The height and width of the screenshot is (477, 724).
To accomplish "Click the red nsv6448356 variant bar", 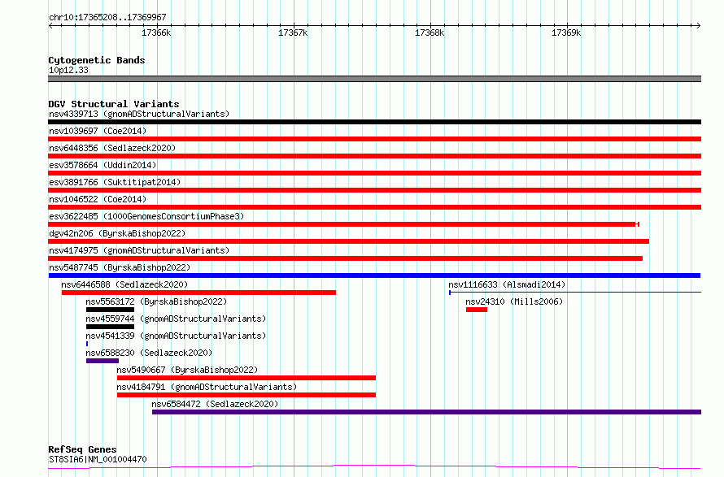I will click(374, 156).
